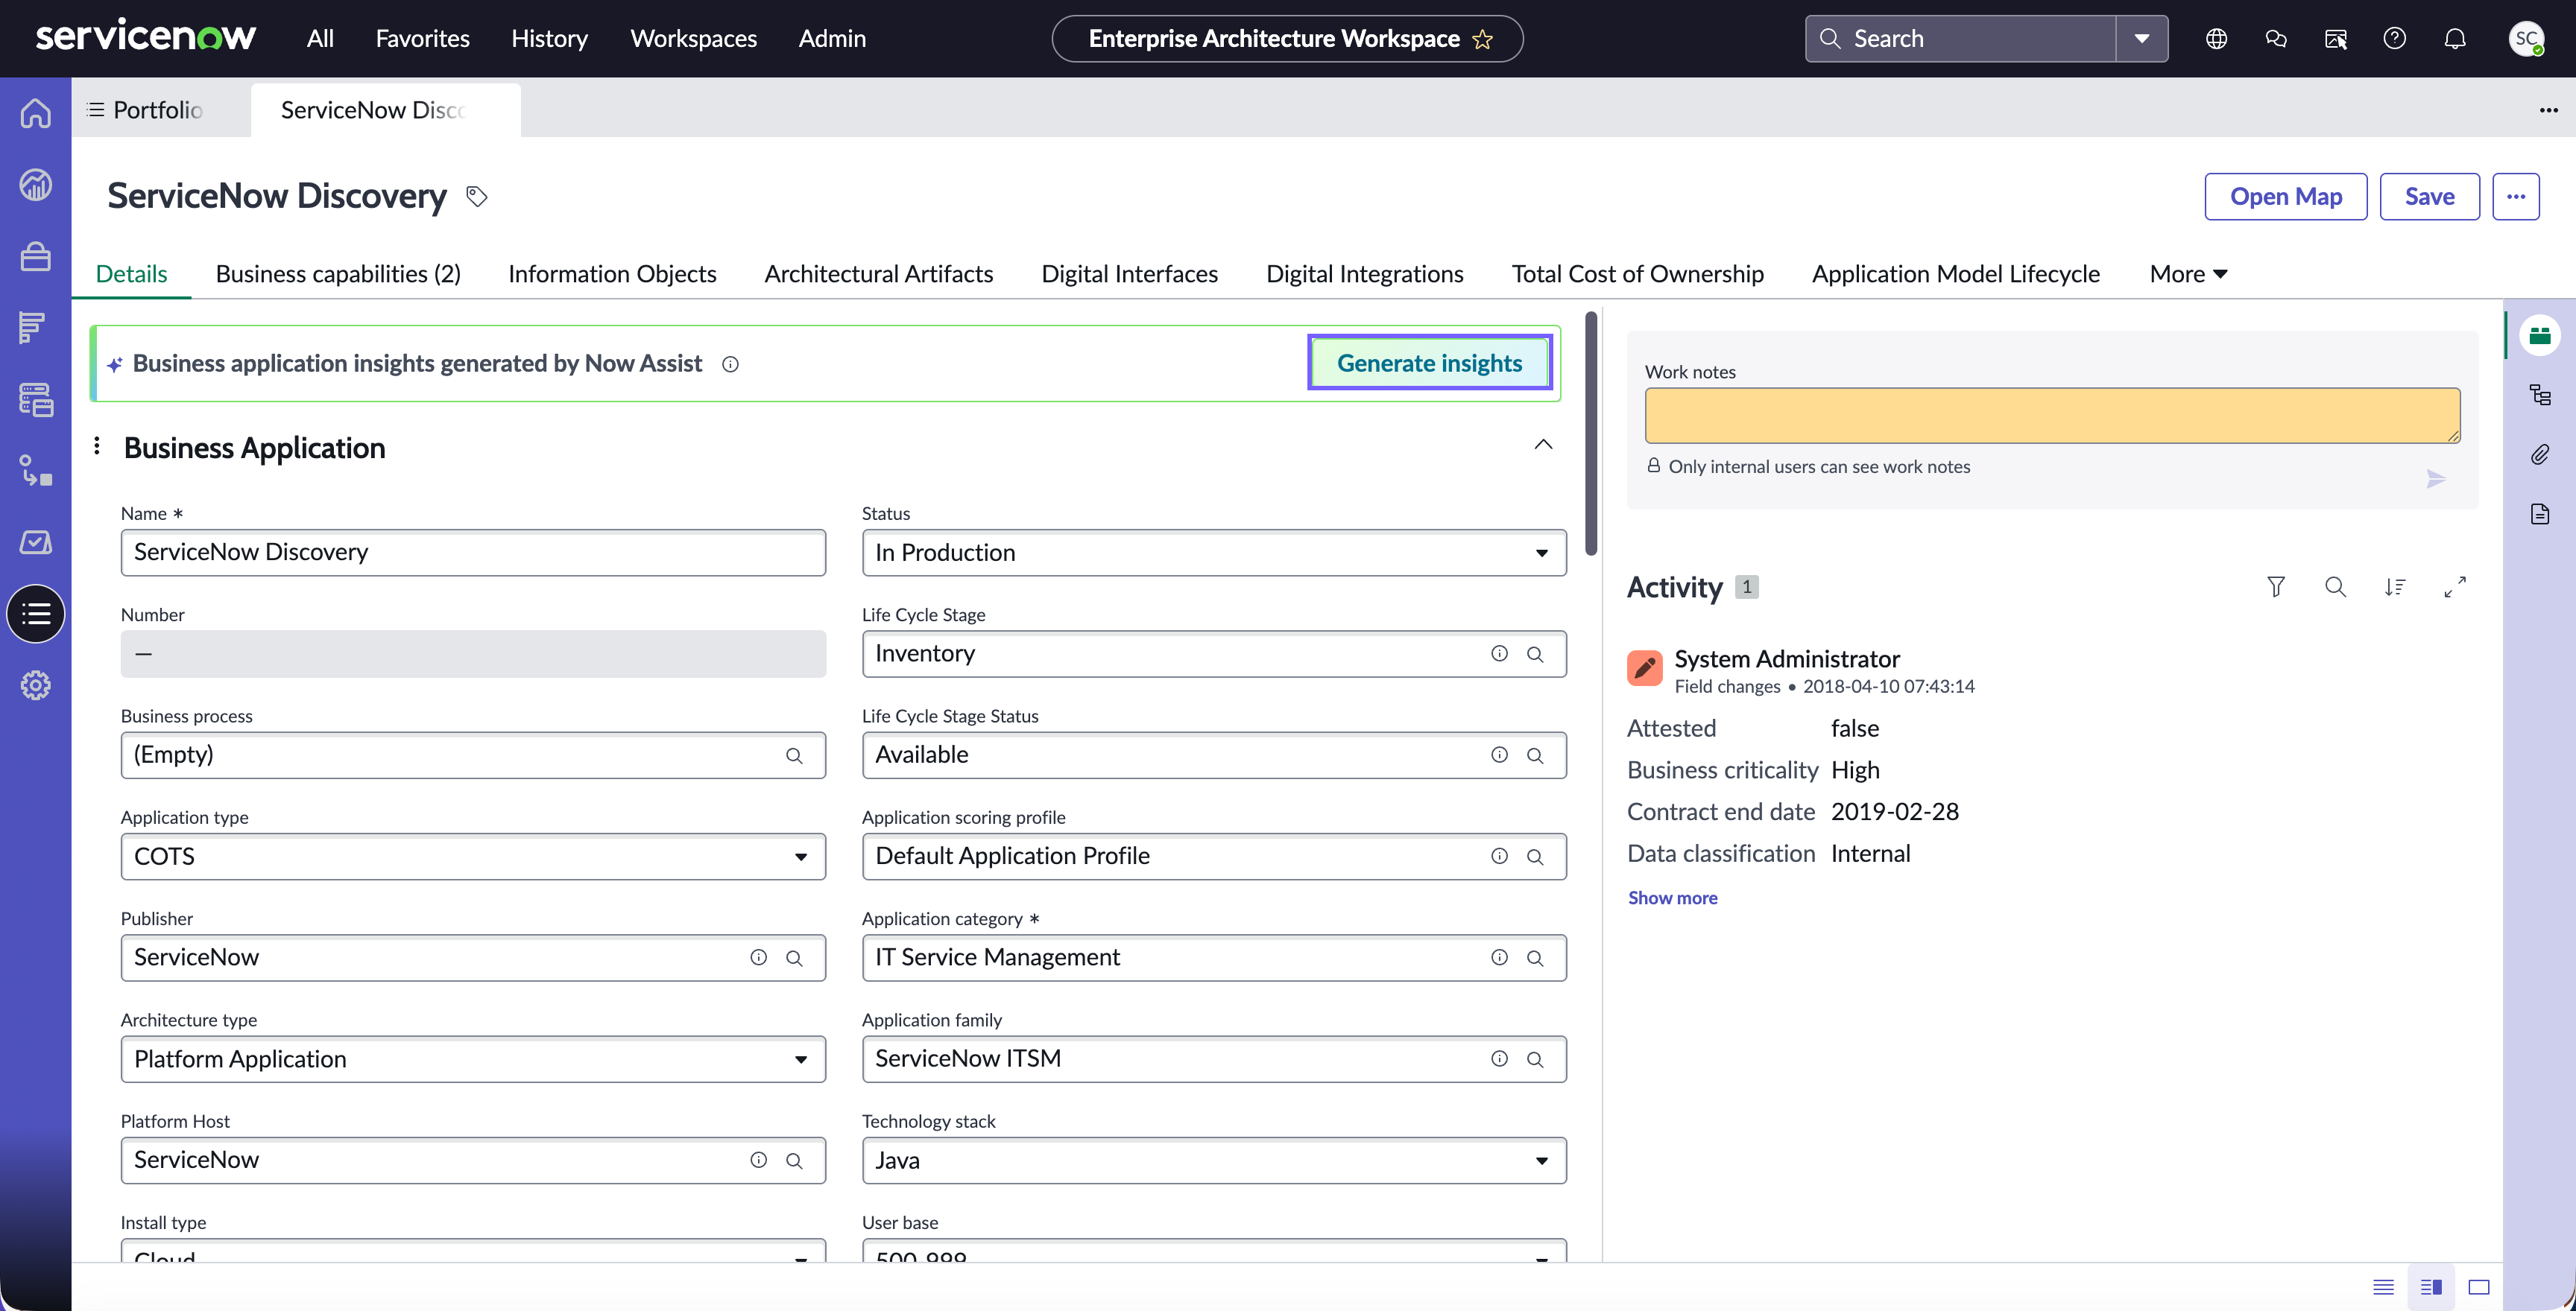Switch to the Architectural Artifacts tab
The image size is (2576, 1311).
(878, 274)
